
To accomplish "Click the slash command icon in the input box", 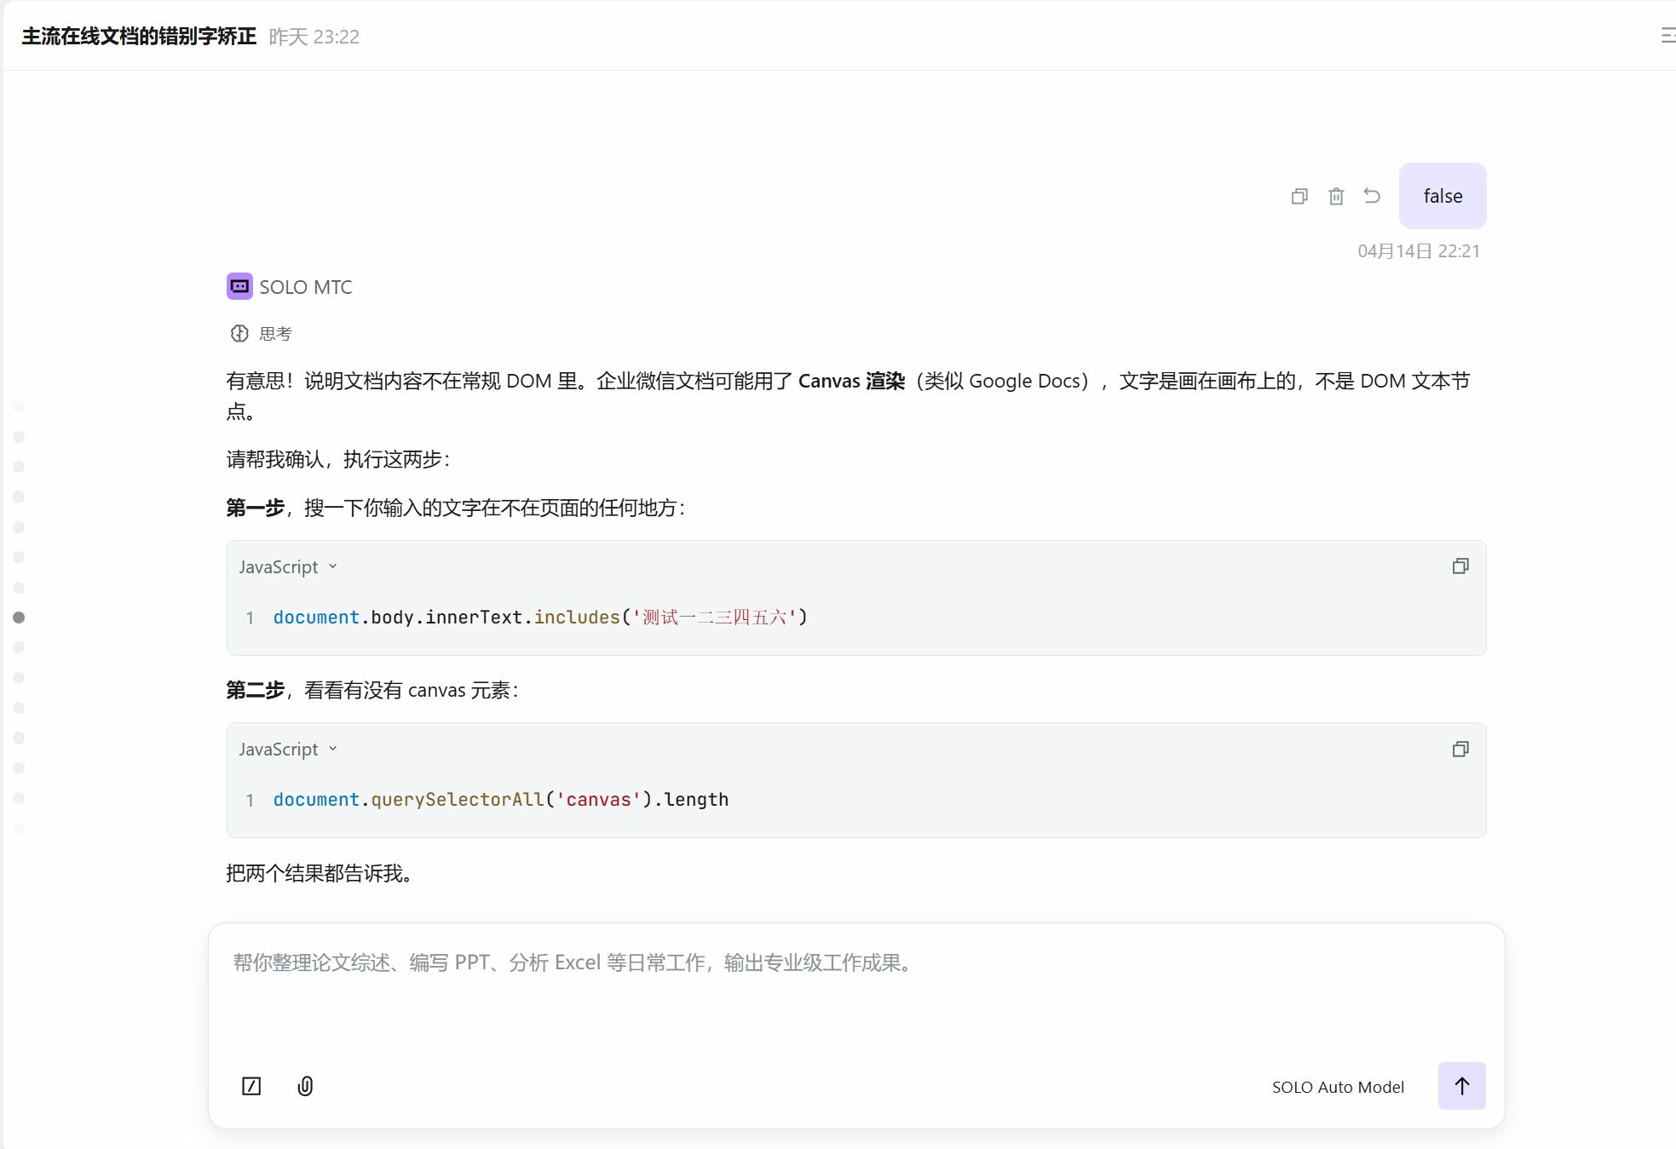I will point(251,1086).
